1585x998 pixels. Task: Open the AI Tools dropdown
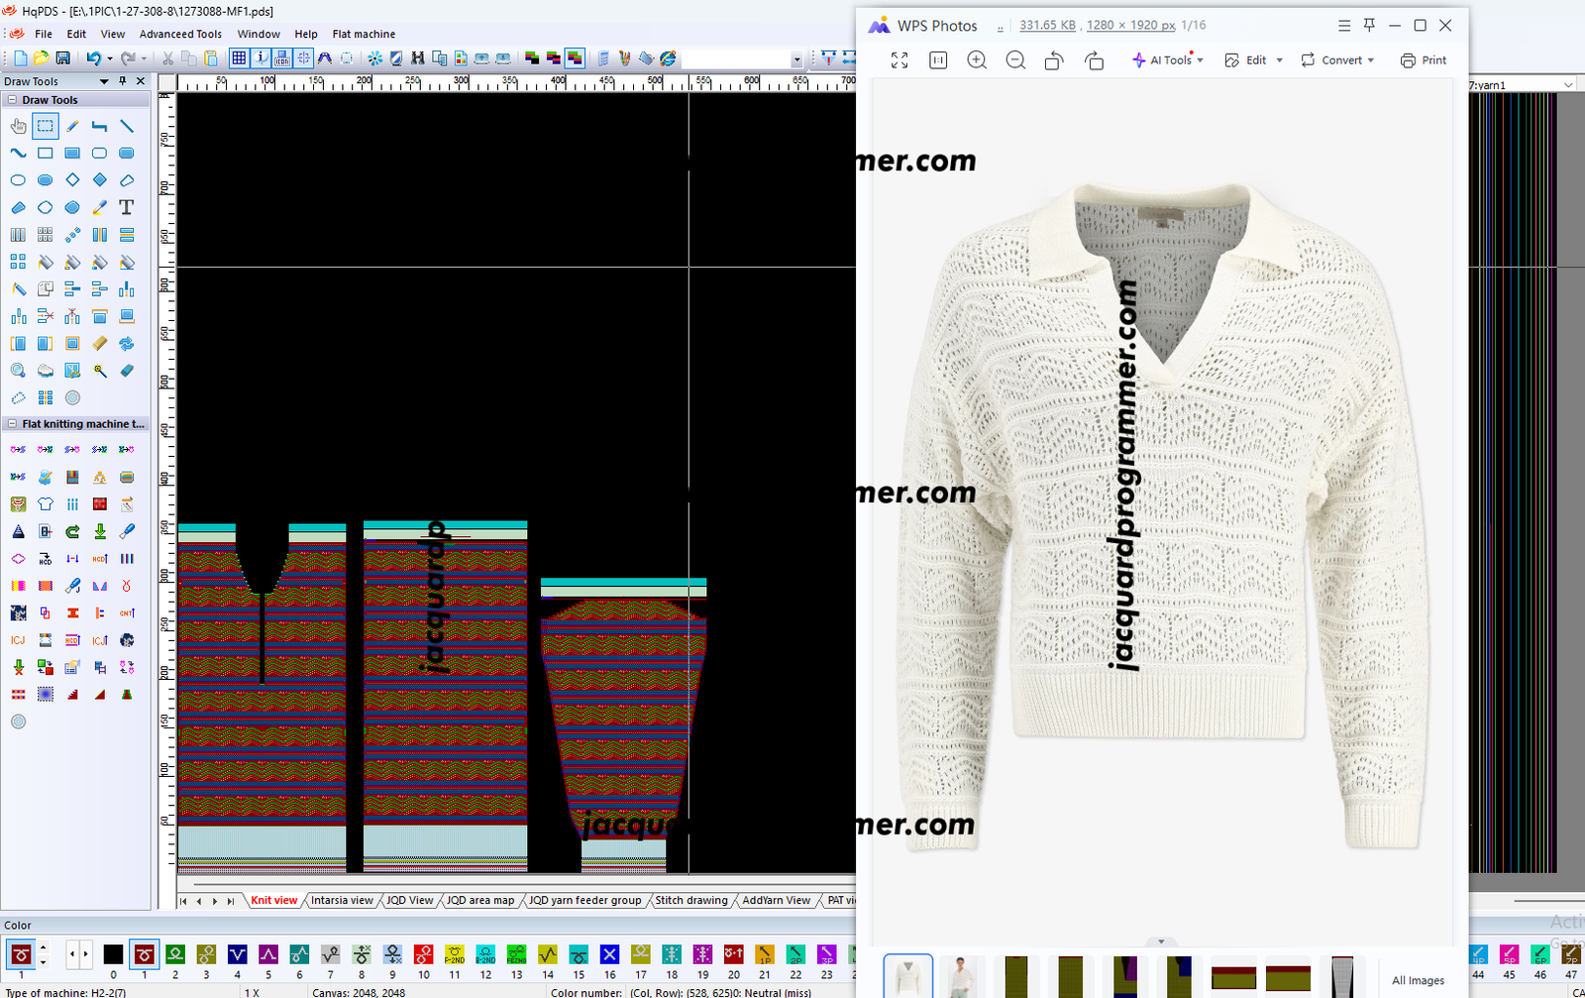pos(1168,60)
